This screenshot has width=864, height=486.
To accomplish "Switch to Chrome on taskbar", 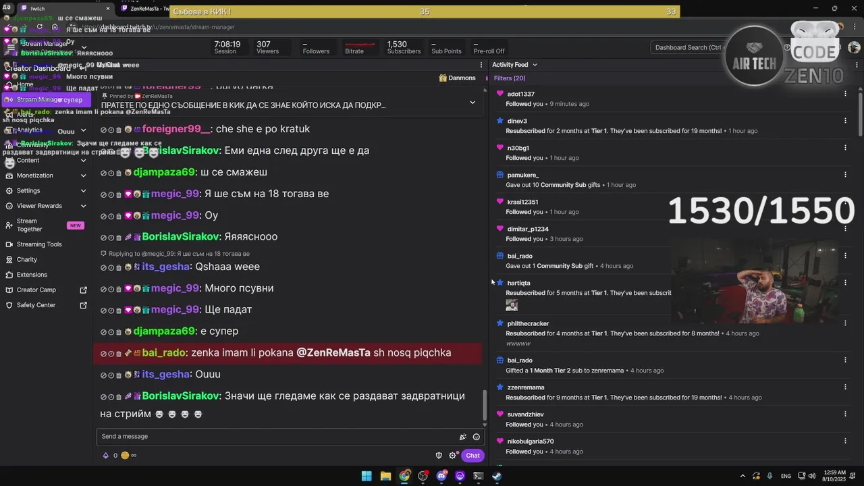I will pos(404,476).
